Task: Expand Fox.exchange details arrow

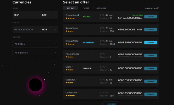Action: click(81, 54)
